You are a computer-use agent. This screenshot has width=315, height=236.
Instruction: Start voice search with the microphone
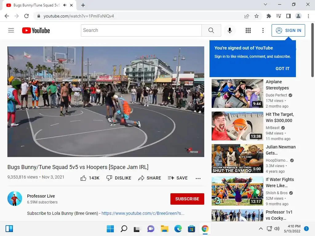[229, 30]
